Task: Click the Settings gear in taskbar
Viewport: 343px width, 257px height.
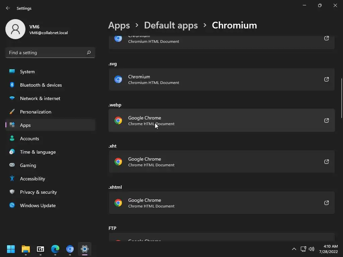Action: (85, 249)
